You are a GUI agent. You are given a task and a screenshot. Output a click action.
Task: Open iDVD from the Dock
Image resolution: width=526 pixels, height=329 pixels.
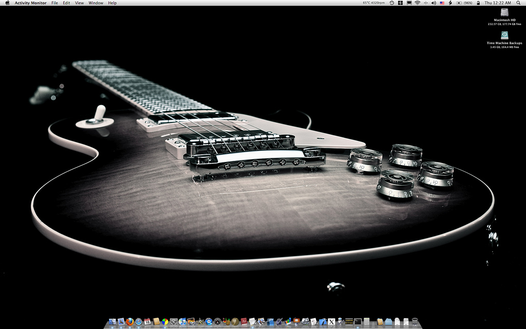pos(209,322)
